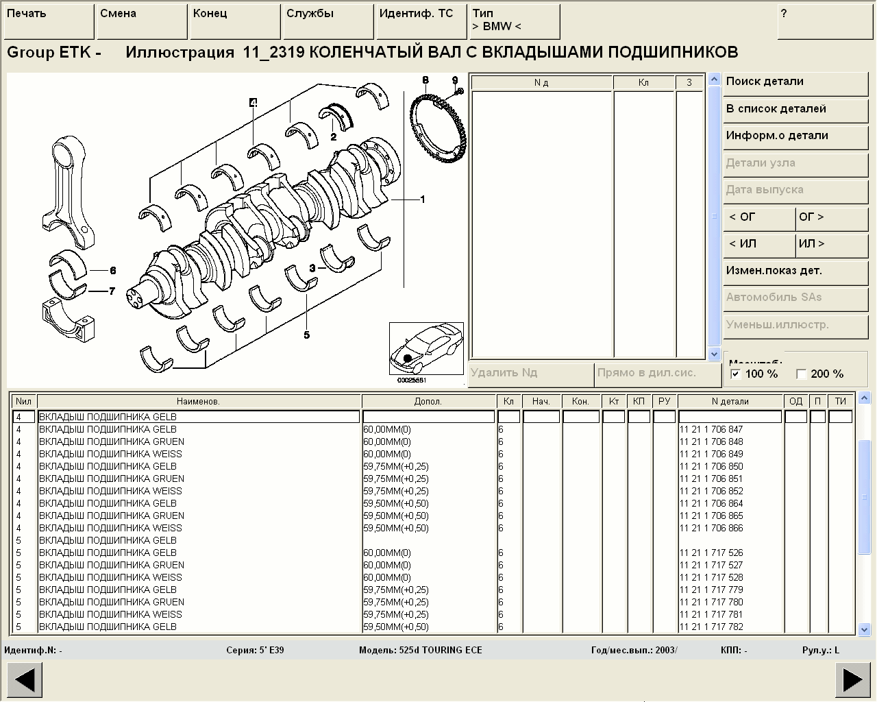Image resolution: width=877 pixels, height=702 pixels.
Task: Click the Уменьш.иллюстр. button
Action: [795, 328]
